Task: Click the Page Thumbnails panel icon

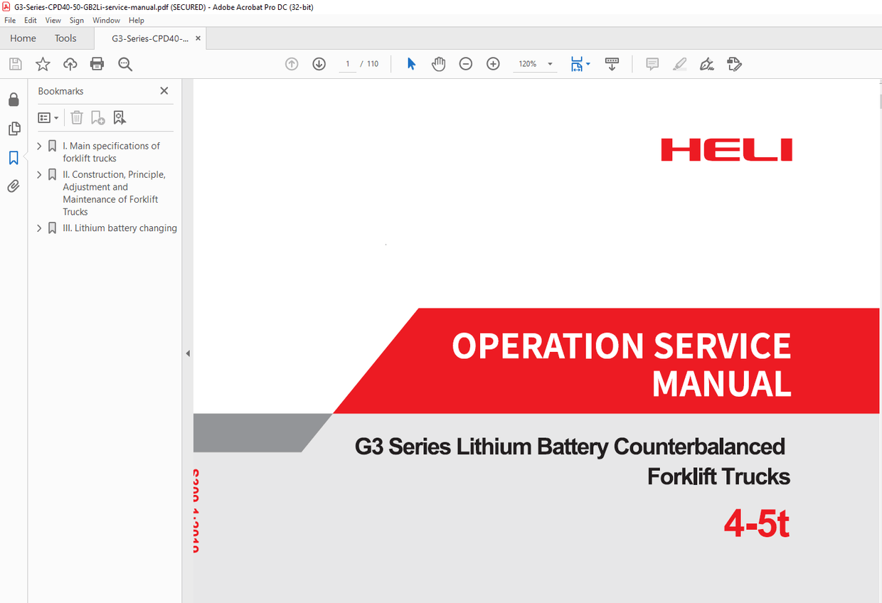Action: [x=13, y=128]
